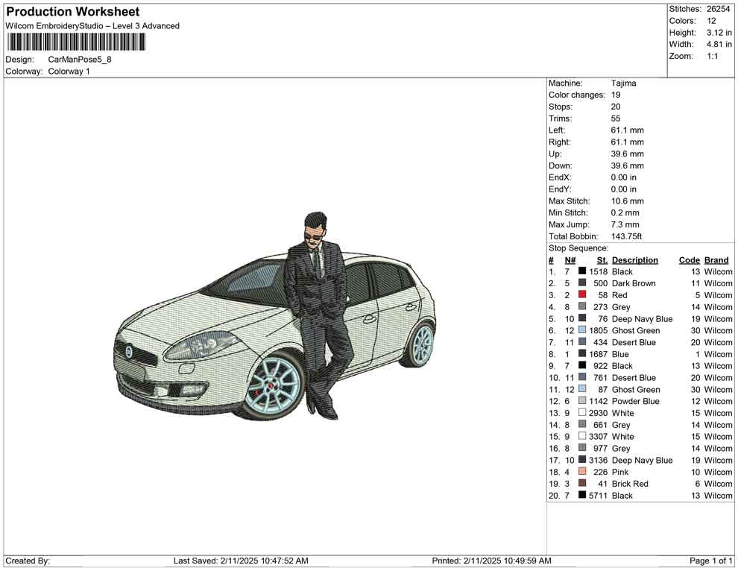738x568 pixels.
Task: Click the Code column header
Action: coord(690,259)
